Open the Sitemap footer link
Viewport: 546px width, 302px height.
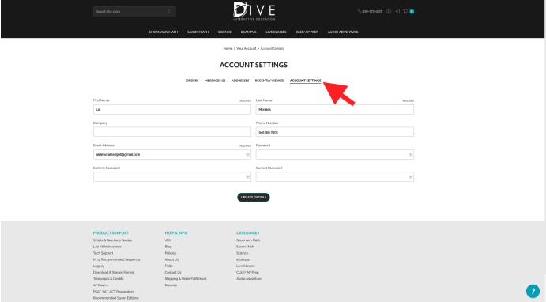171,285
